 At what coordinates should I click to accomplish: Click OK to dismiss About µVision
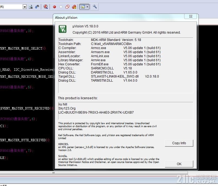179,164
